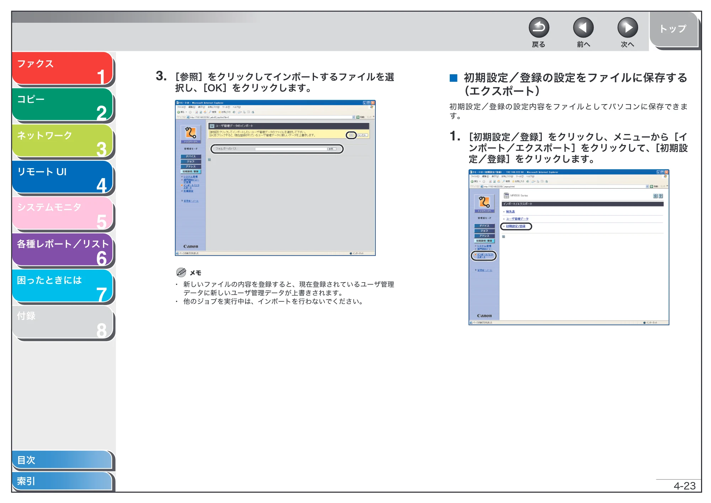This screenshot has height=503, width=711.
Task: Click アドレス button in right screenshot sidebar
Action: tap(484, 236)
